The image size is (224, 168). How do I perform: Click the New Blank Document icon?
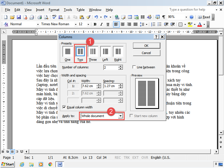[6, 17]
